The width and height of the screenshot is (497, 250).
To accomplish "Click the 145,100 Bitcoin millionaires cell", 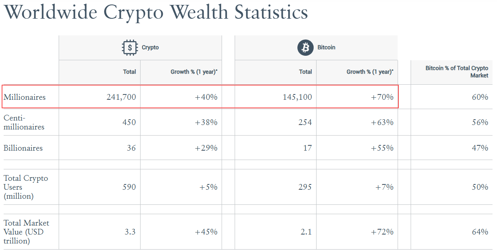I will pyautogui.click(x=297, y=97).
